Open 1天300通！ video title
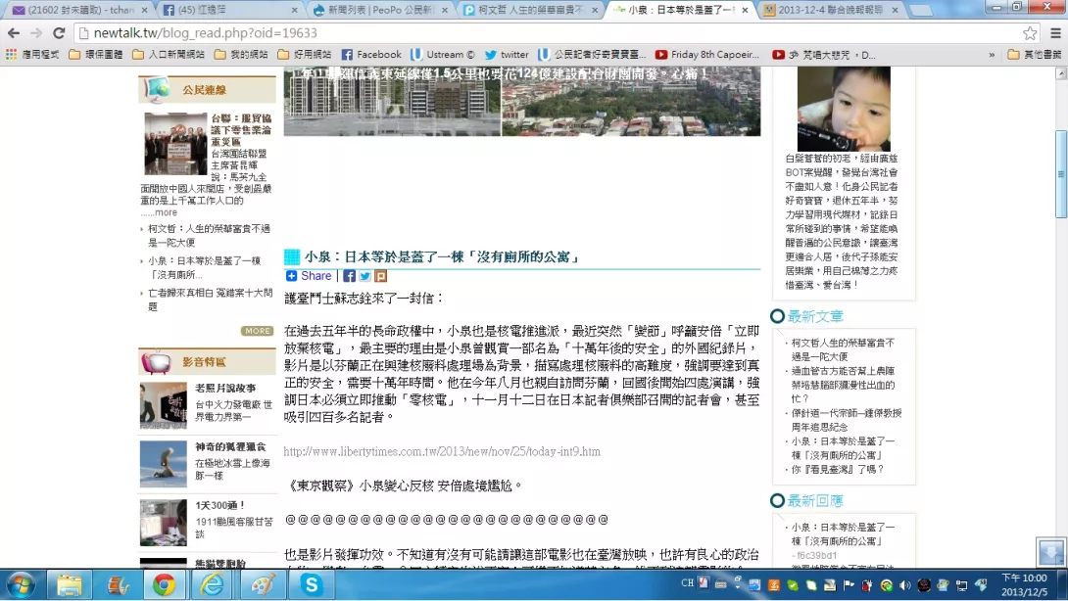This screenshot has width=1068, height=601. click(x=219, y=506)
